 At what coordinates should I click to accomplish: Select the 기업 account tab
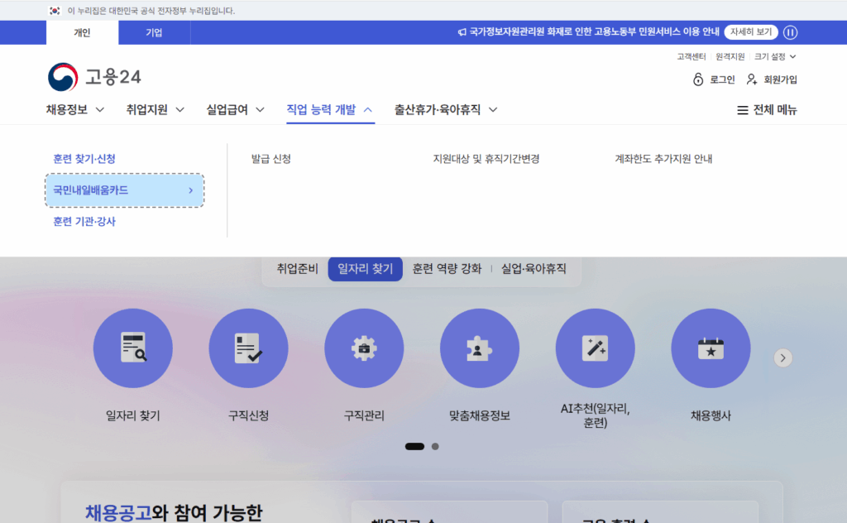pyautogui.click(x=154, y=32)
